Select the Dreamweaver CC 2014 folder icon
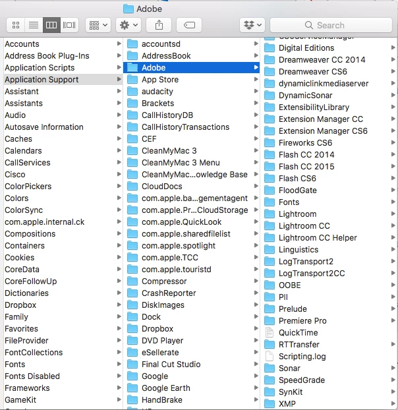 (x=270, y=59)
